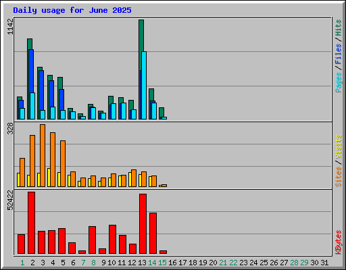346x270 pixels.
Task: Click day label 12 on the axis
Action: point(132,263)
